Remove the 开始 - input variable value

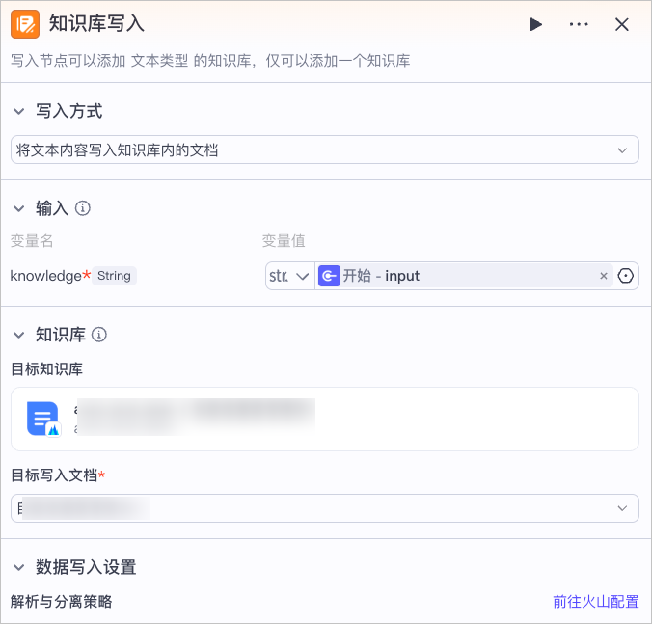(x=604, y=276)
